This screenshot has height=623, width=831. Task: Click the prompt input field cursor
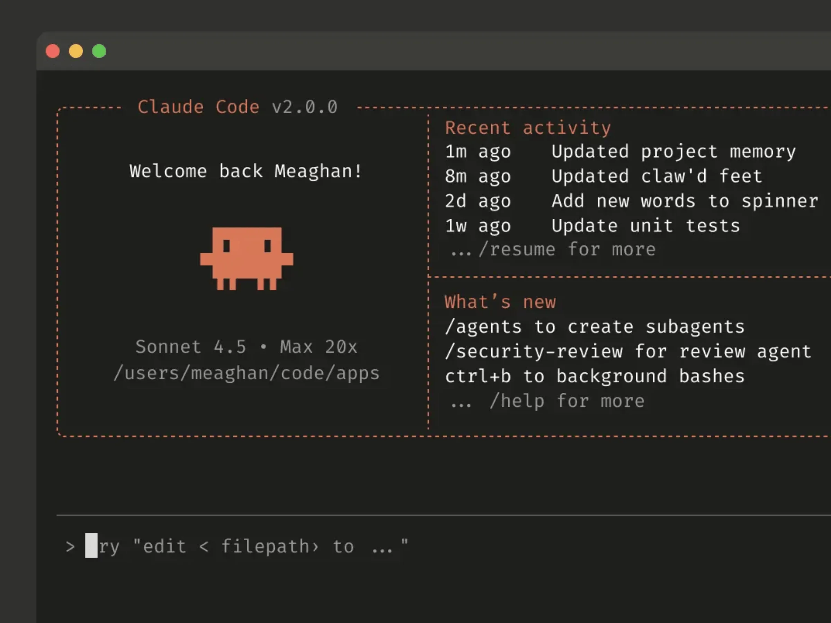(91, 545)
